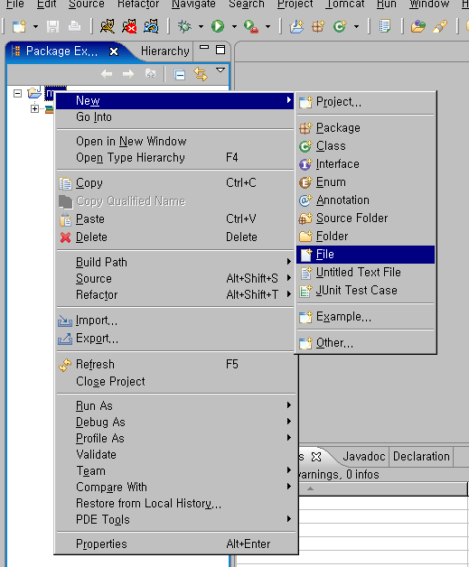
Task: Click the Print icon in toolbar
Action: click(x=74, y=26)
